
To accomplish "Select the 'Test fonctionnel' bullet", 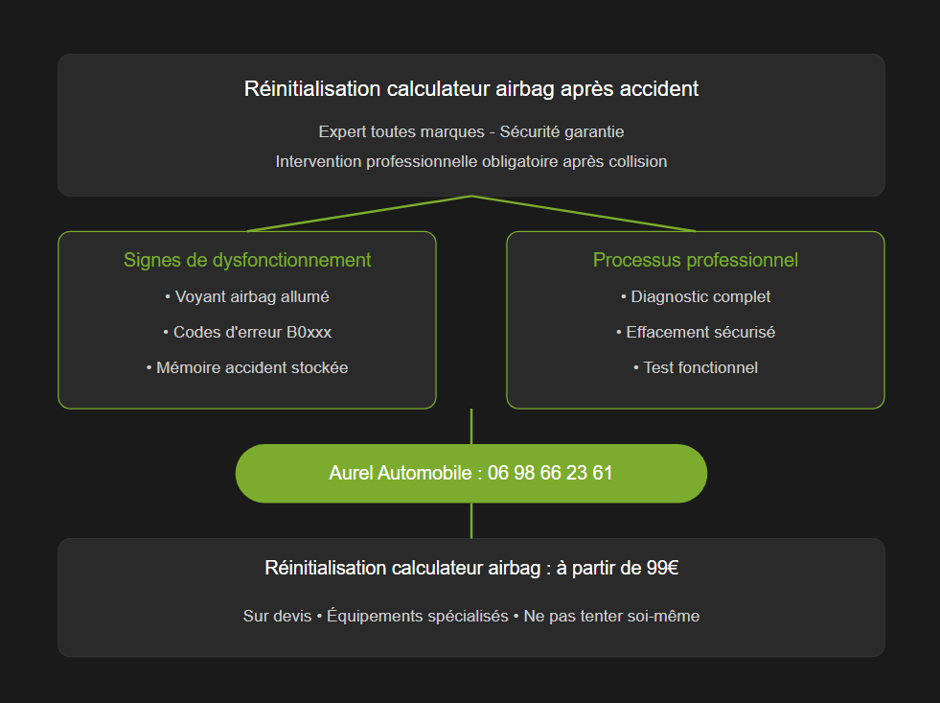I will (696, 367).
